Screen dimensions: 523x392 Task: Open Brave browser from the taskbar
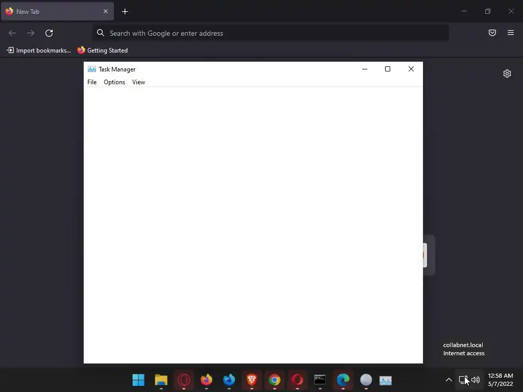[252, 380]
